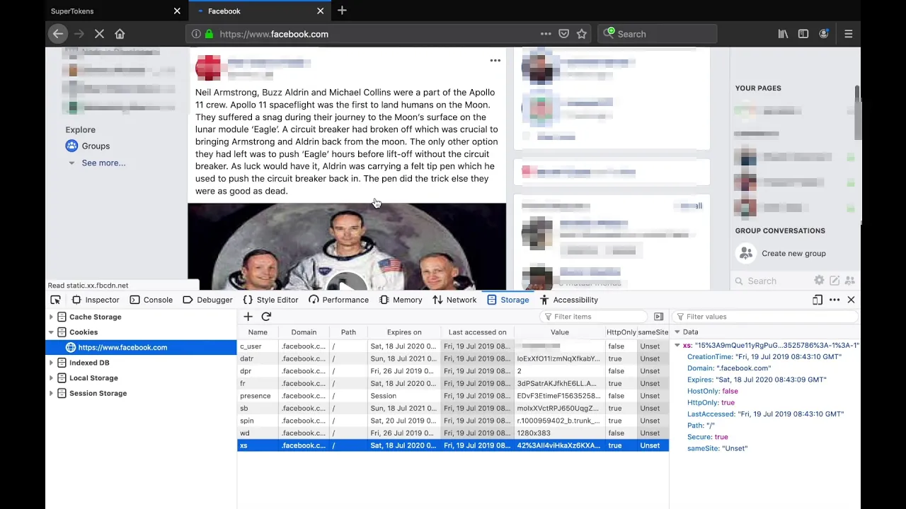Select the datr cookie row
This screenshot has width=906, height=509.
pyautogui.click(x=453, y=358)
